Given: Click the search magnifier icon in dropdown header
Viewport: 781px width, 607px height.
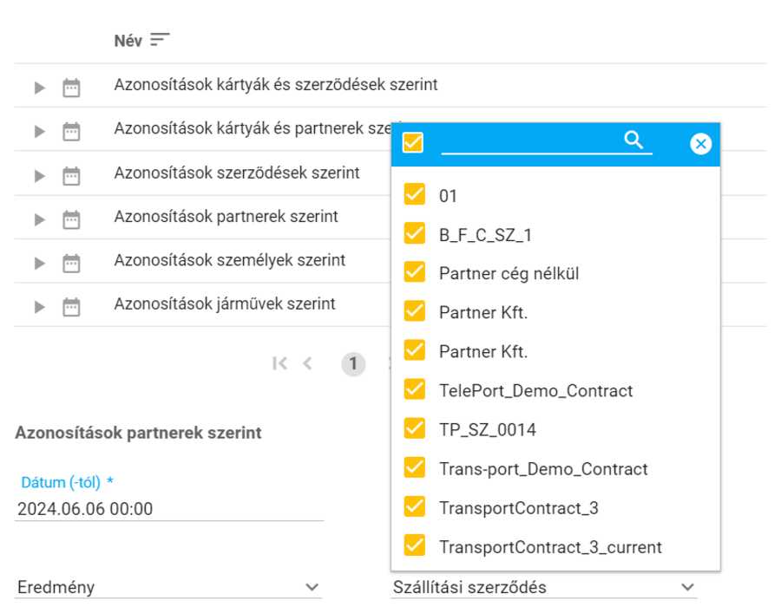Looking at the screenshot, I should (633, 140).
